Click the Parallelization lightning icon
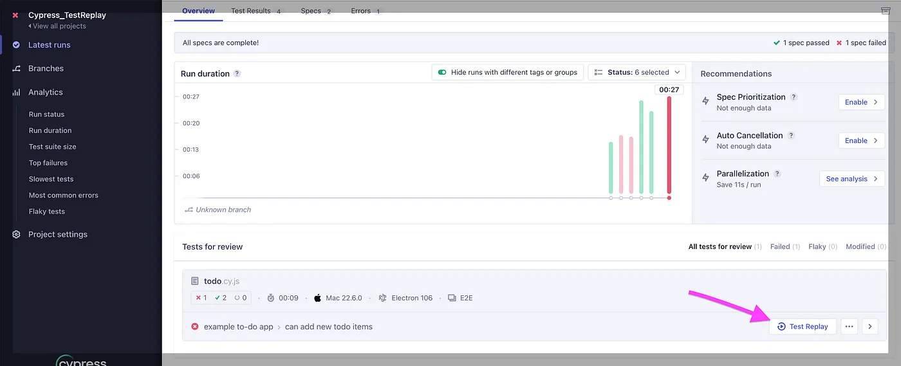This screenshot has height=366, width=901. (706, 178)
